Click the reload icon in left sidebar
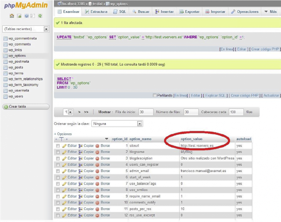Viewport: 281px width, 222px height. (40, 16)
